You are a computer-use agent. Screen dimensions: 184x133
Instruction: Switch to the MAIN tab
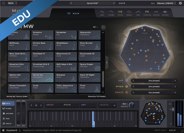(x=73, y=13)
